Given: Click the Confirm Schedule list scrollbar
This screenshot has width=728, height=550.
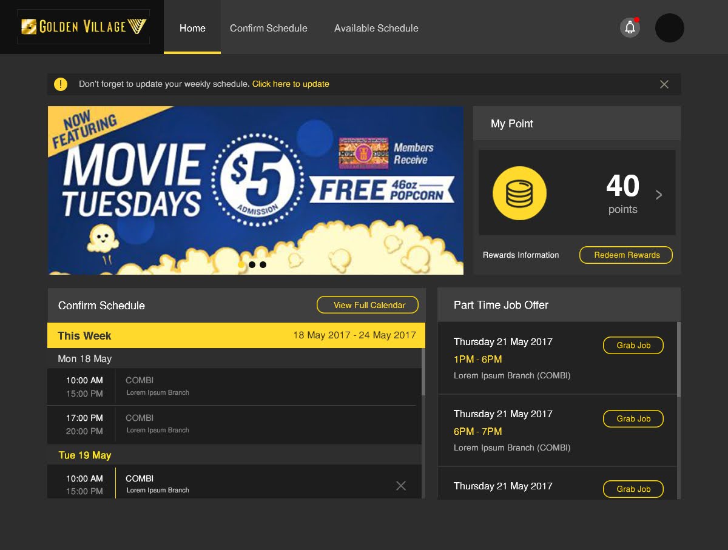Looking at the screenshot, I should coord(423,371).
